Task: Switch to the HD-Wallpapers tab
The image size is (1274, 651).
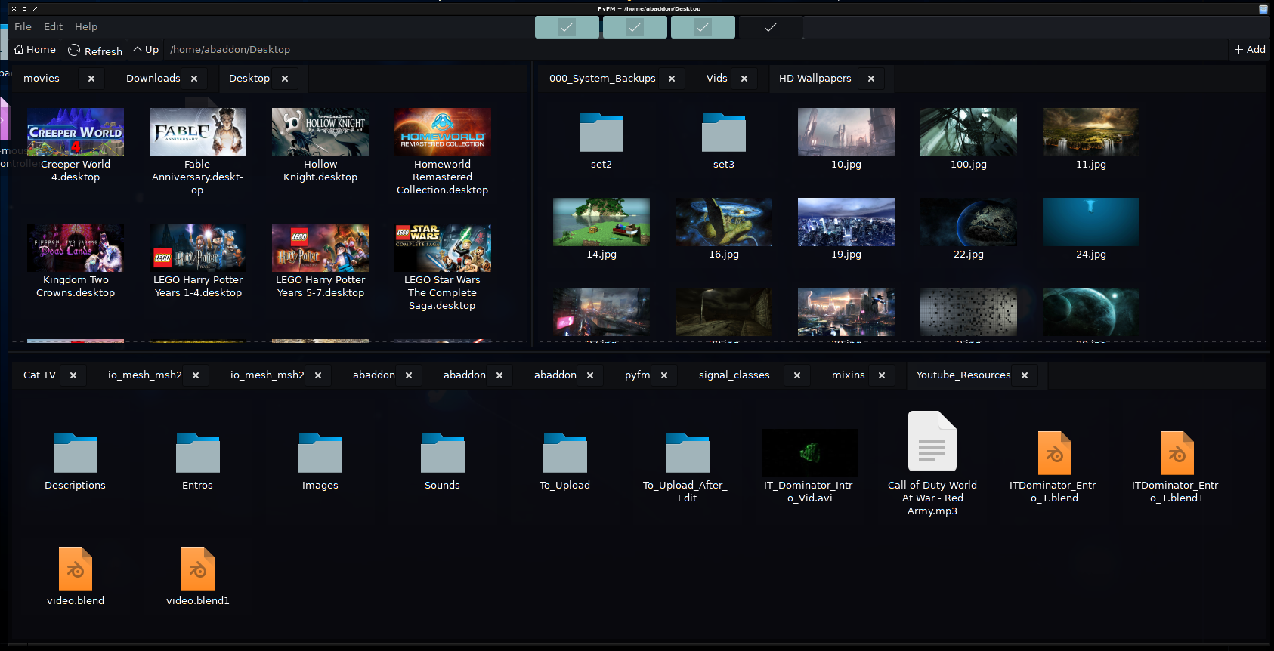Action: (815, 79)
